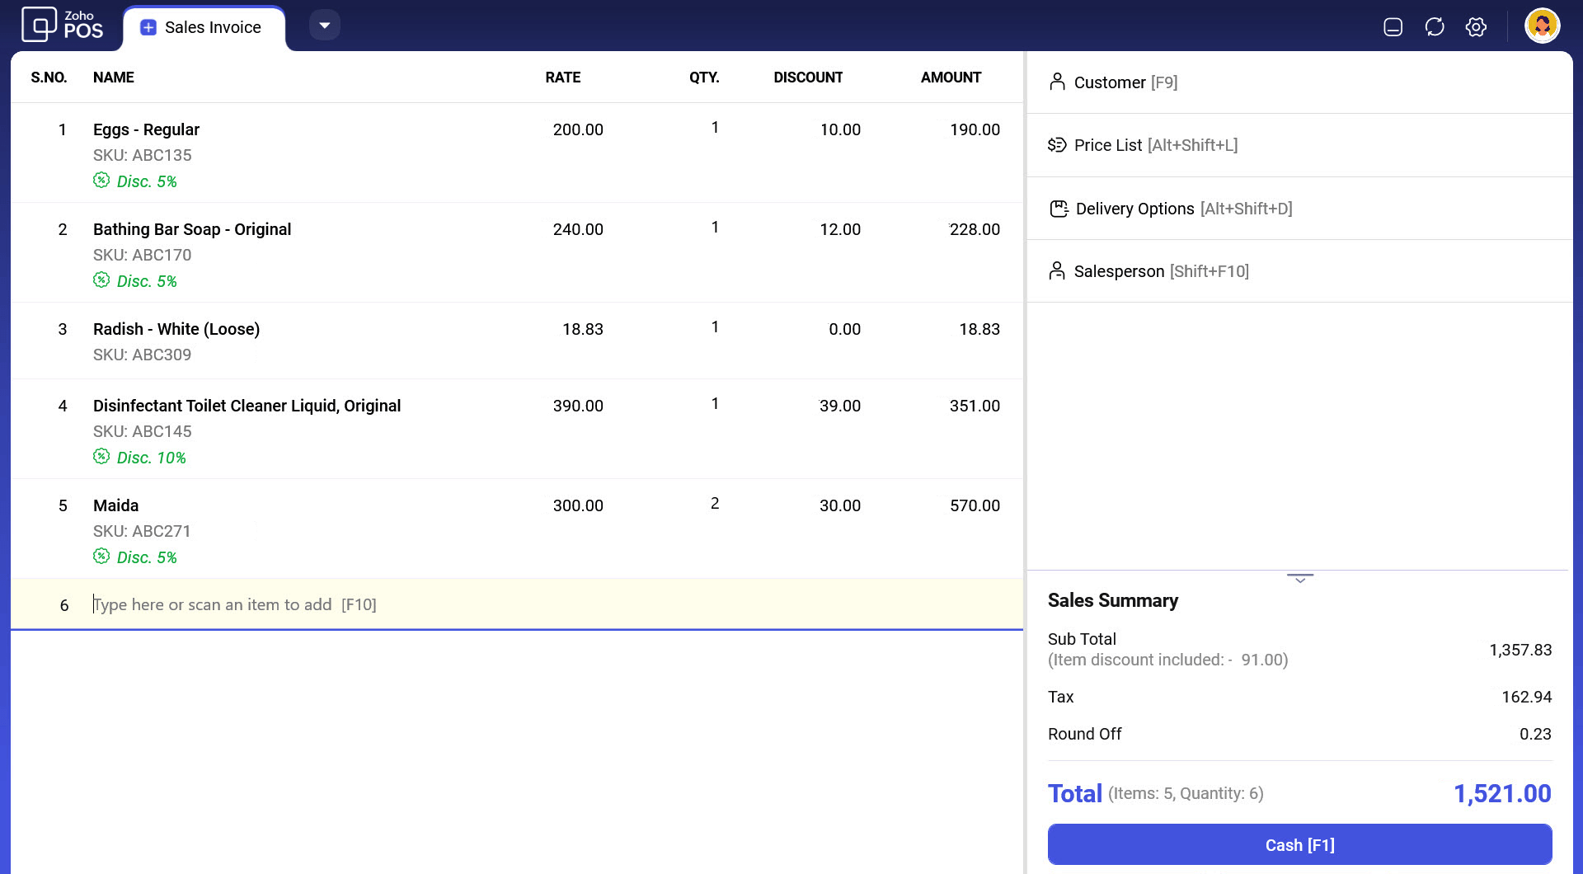Screen dimensions: 1583x874
Task: Open the register/drawer icon in header
Action: coord(1393,27)
